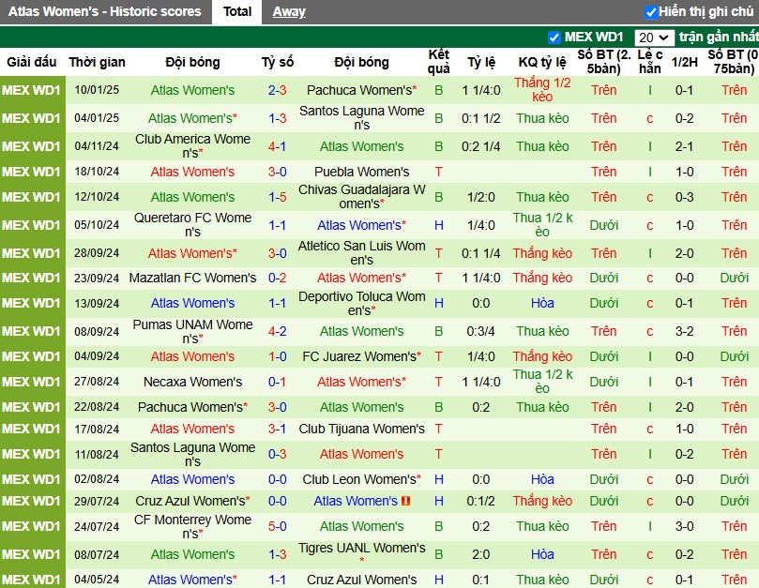Uncheck the MEX WD1 league filter
Image resolution: width=759 pixels, height=588 pixels.
554,38
